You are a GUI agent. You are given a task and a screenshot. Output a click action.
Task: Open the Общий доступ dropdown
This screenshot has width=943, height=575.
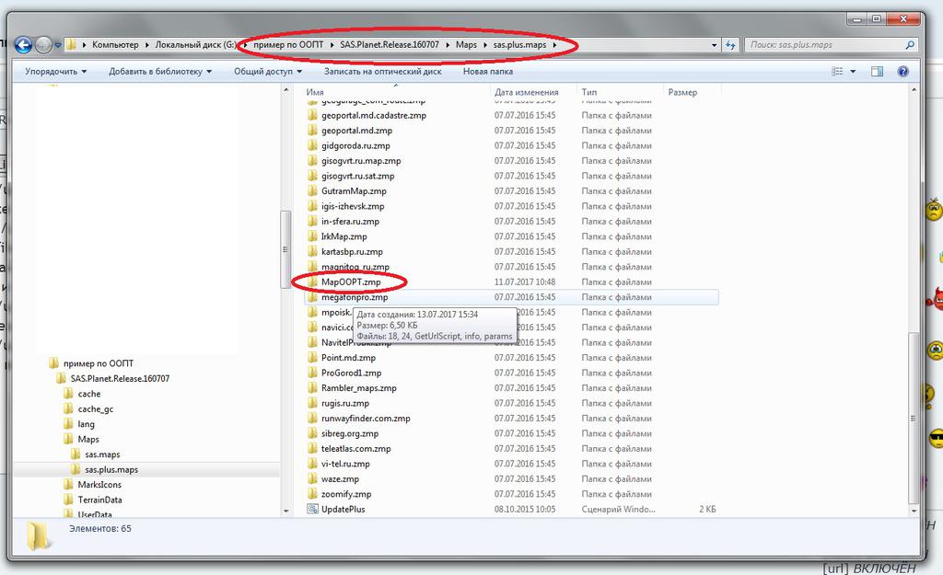[268, 71]
